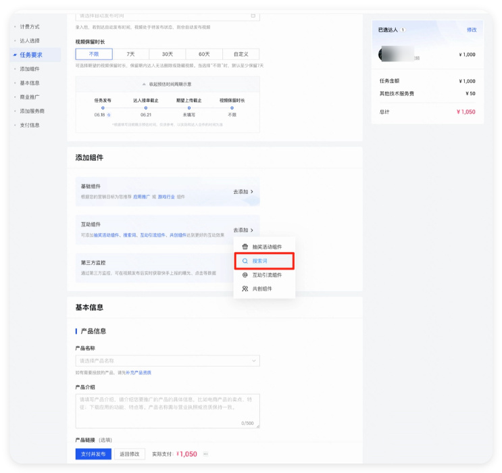Collapse the 收起预估时间周期示意 panel

tap(167, 84)
